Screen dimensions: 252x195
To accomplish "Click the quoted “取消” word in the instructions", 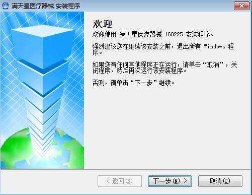I will coord(213,64).
